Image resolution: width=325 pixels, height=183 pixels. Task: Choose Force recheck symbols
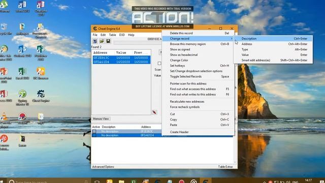(198, 107)
